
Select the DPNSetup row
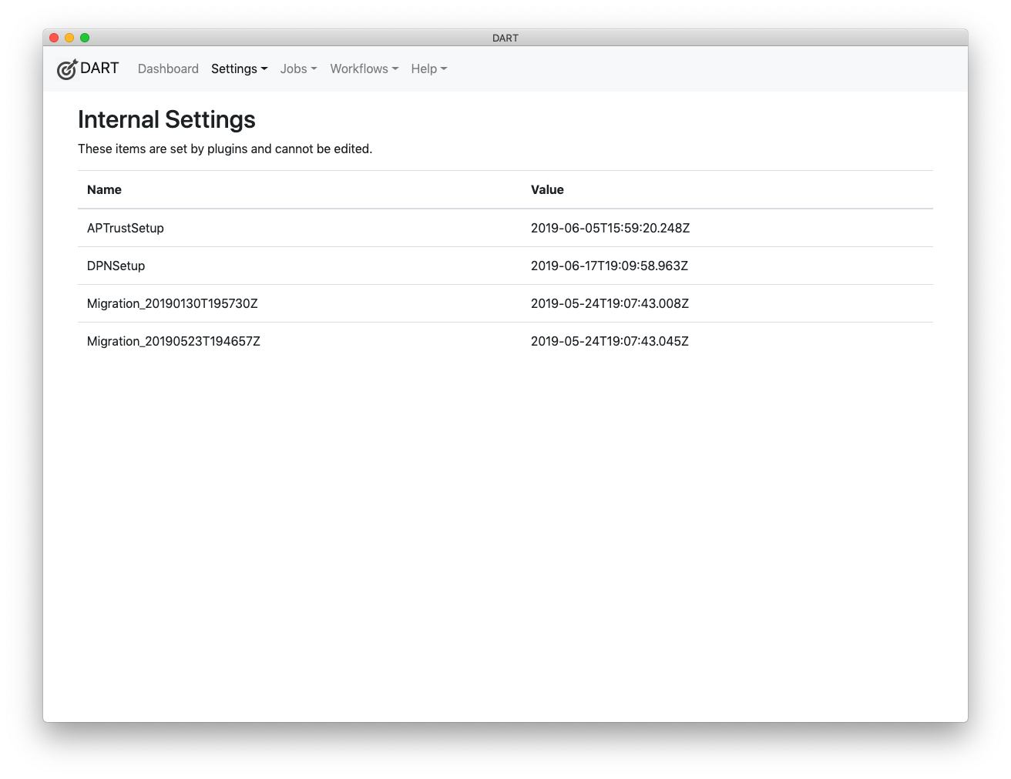coord(116,266)
